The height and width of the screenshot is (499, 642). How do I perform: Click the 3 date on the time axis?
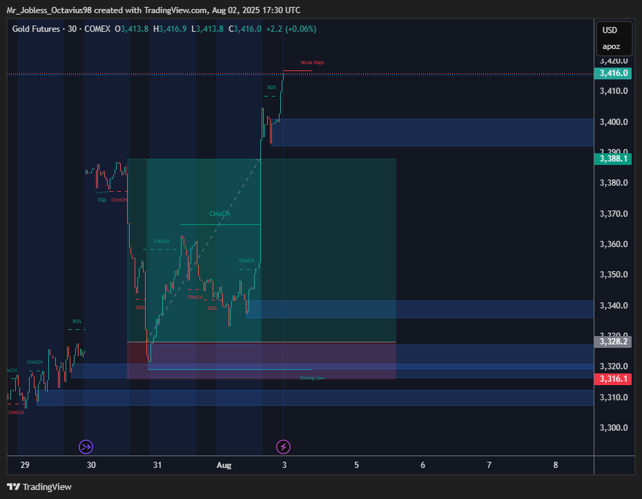[284, 465]
